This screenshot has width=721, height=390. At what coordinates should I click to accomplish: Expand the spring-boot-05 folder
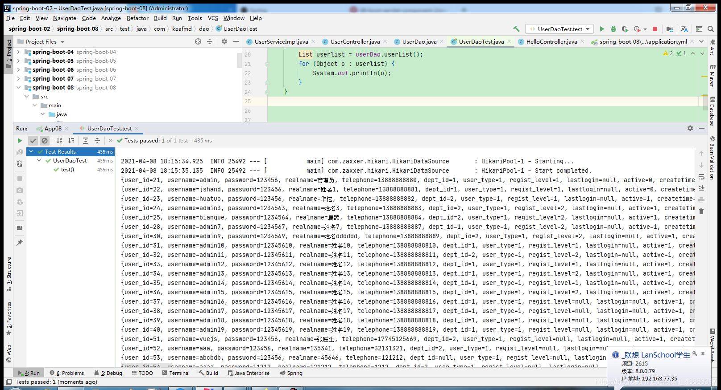pos(18,61)
